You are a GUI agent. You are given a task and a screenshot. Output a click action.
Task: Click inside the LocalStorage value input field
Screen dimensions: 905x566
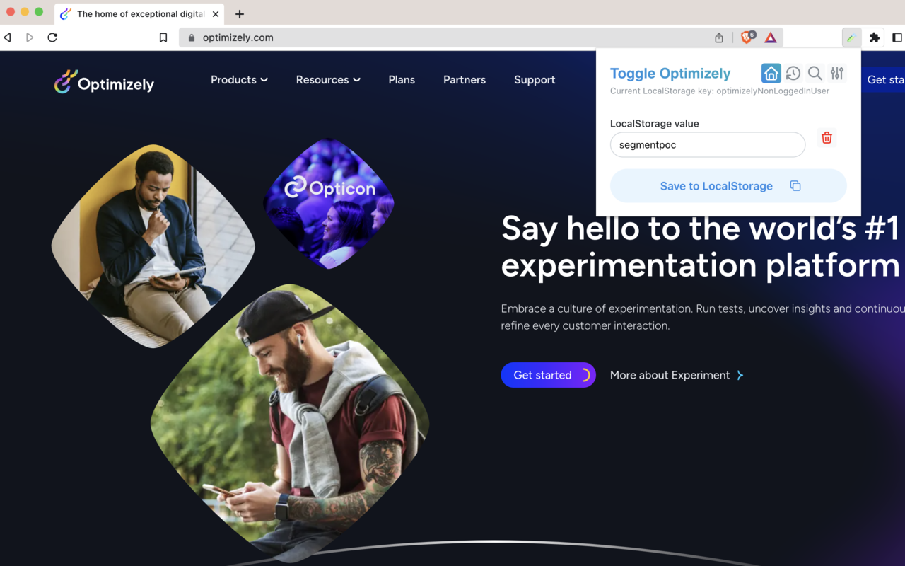point(707,144)
